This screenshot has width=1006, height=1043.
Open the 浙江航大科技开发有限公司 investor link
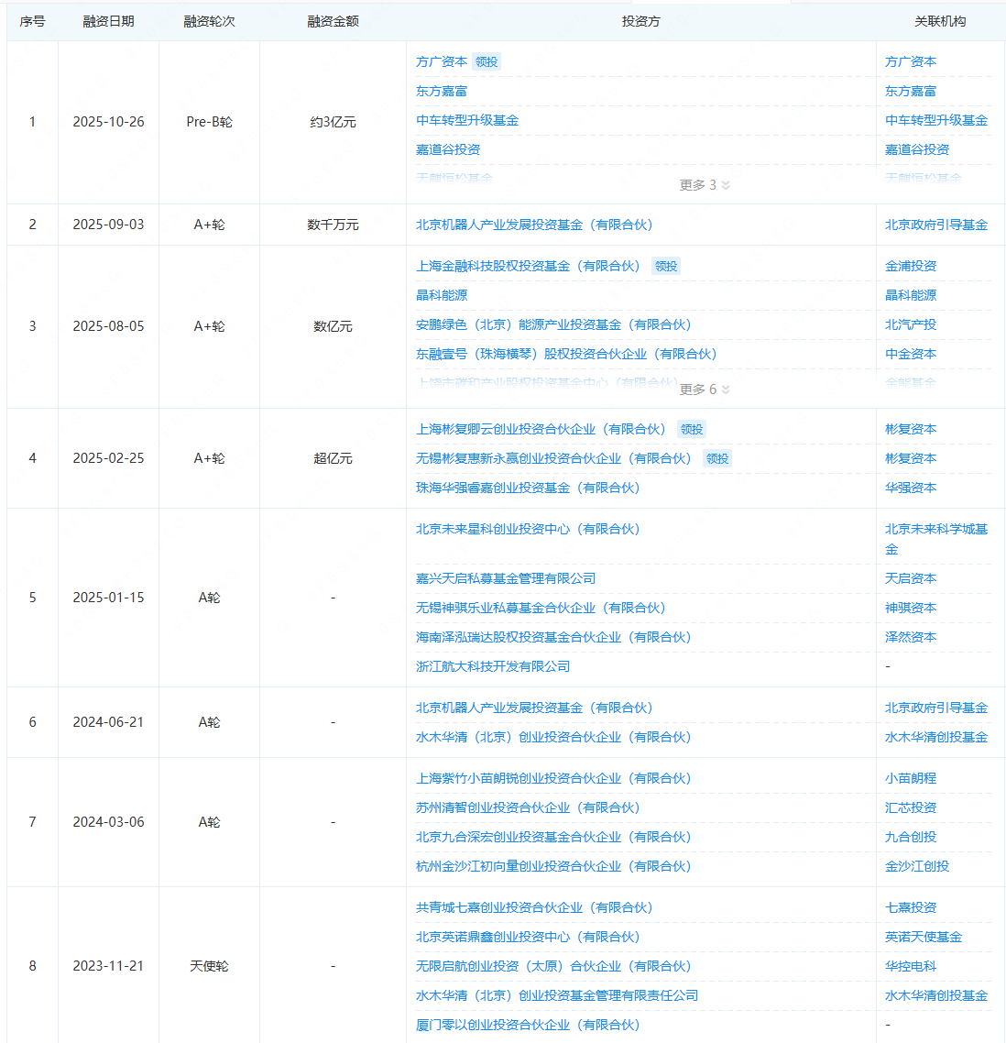493,666
